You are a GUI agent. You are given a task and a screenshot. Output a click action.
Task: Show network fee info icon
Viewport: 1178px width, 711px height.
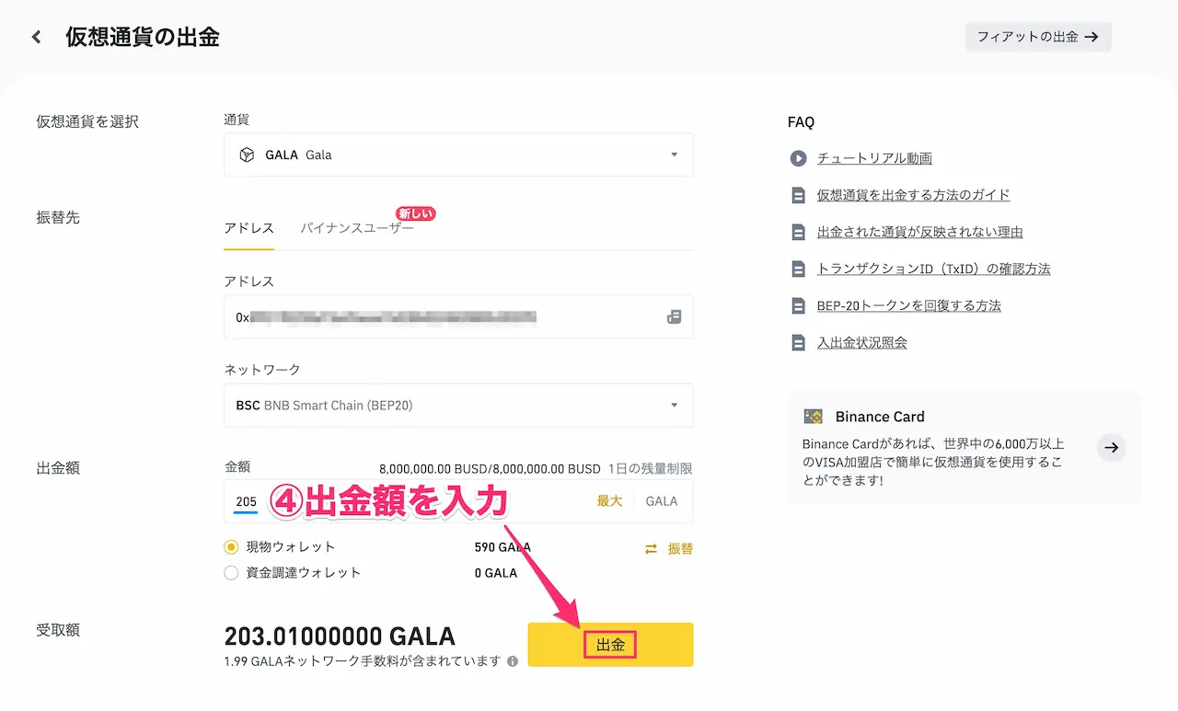coord(513,661)
